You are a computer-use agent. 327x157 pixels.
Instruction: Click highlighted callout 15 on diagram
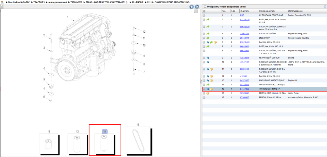(x=105, y=131)
